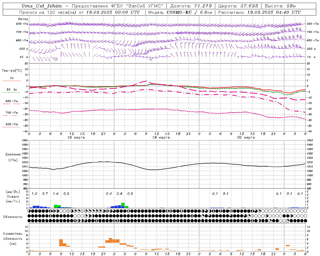This screenshot has height=256, width=320.
Task: Click the 3-hour precipitation total 0.3
Action: point(66,194)
